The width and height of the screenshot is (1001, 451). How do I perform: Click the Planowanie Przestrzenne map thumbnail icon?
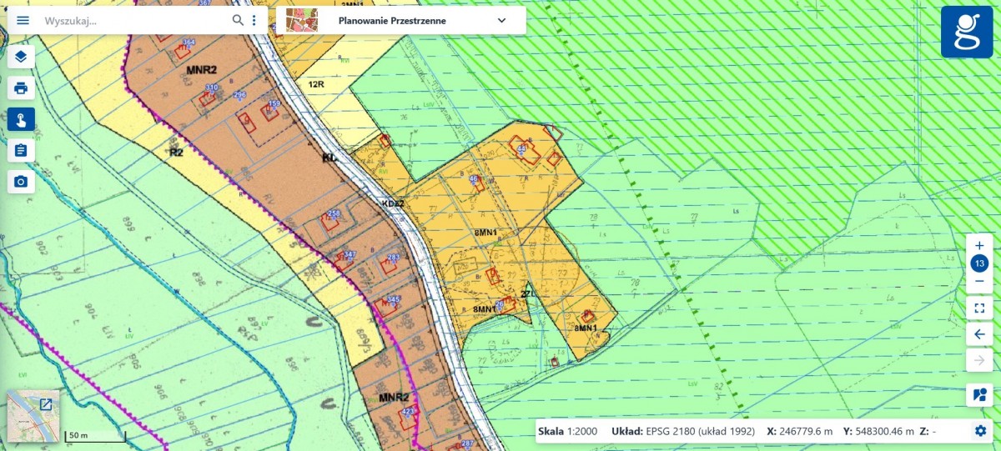301,20
